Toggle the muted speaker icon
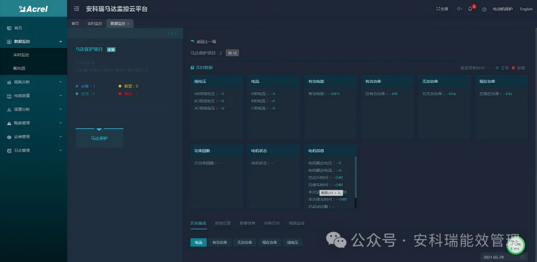The width and height of the screenshot is (537, 262). click(x=459, y=9)
